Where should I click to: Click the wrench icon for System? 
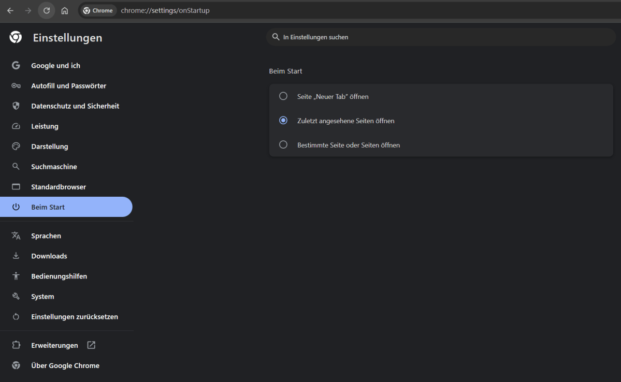coord(16,296)
